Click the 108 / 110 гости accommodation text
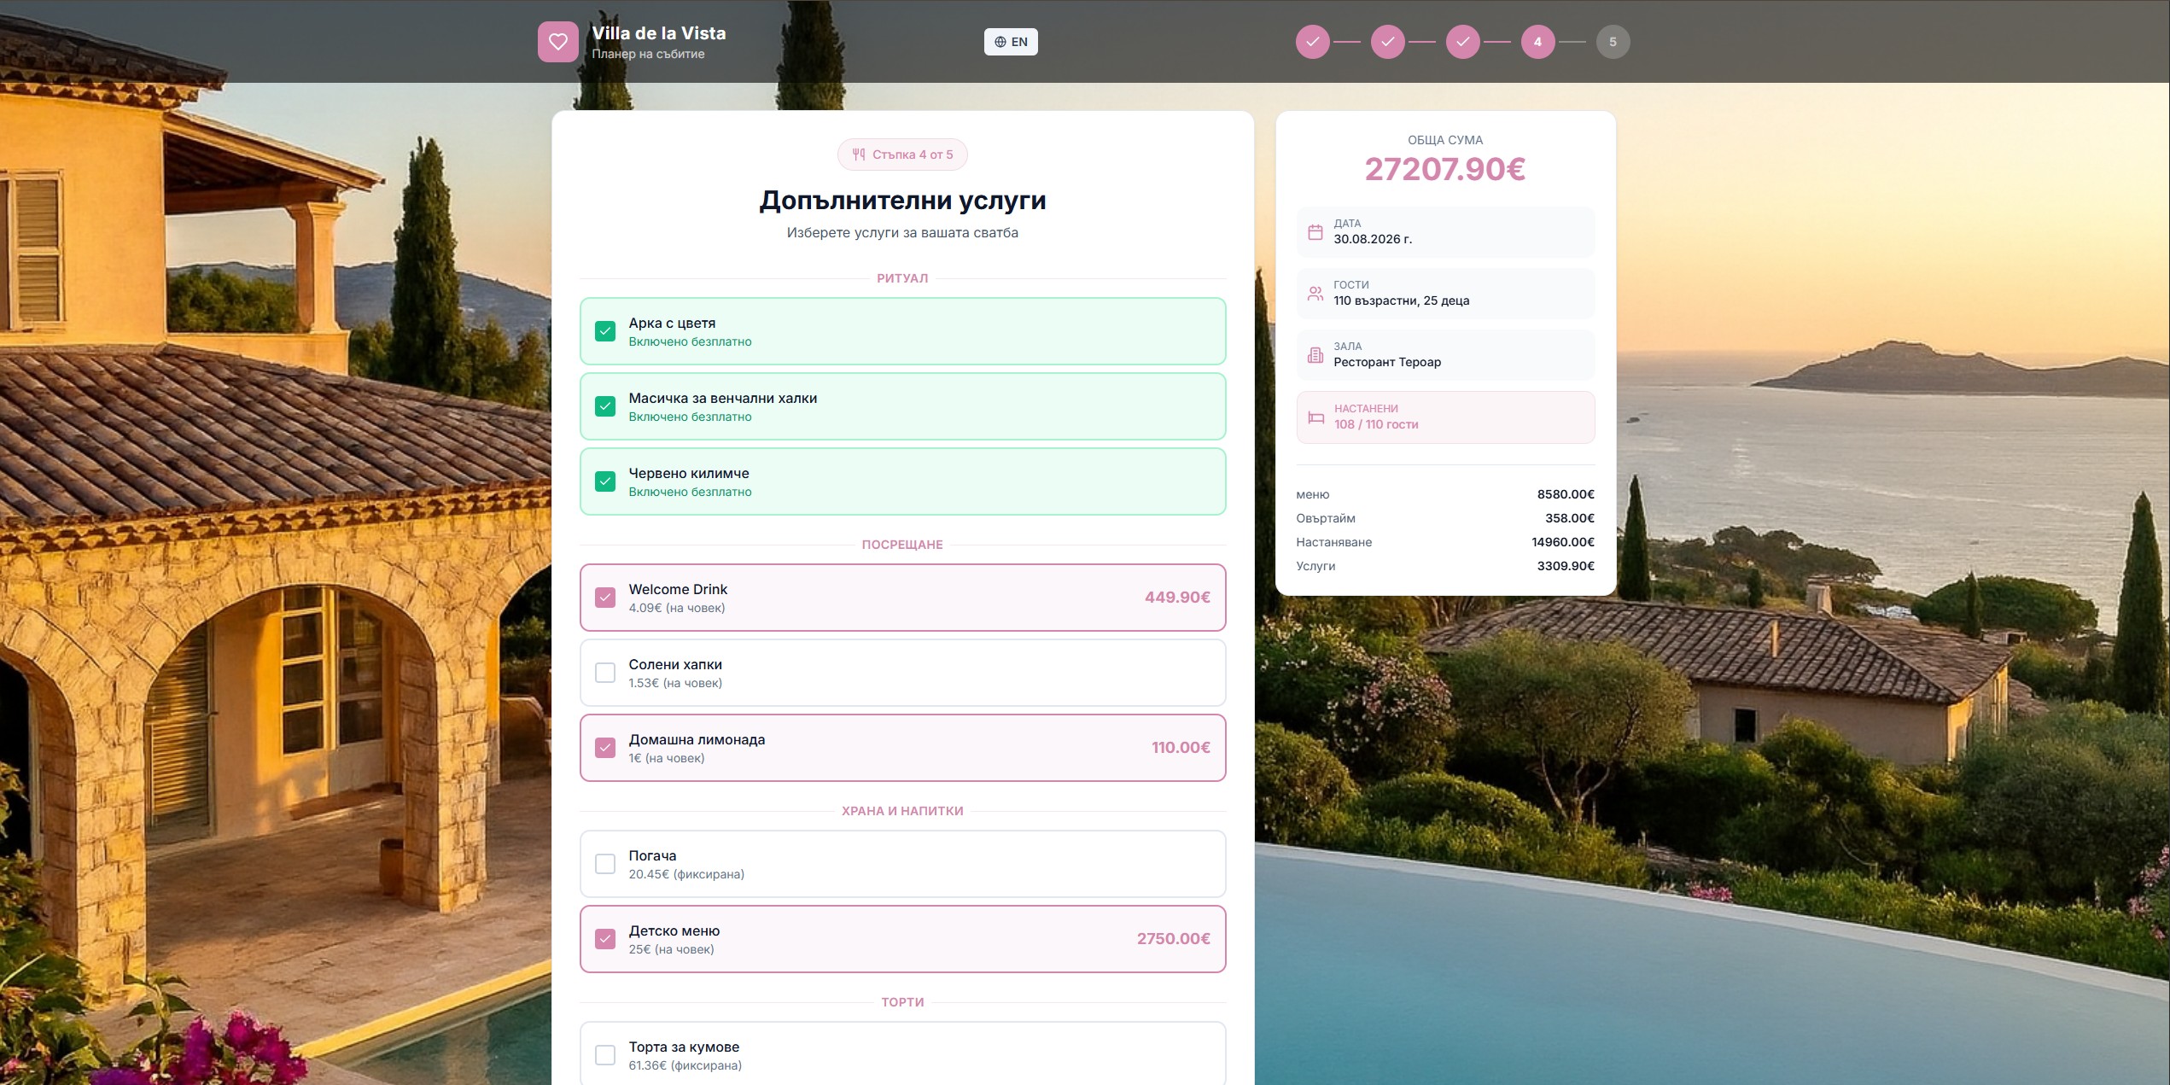This screenshot has height=1085, width=2170. pos(1376,424)
